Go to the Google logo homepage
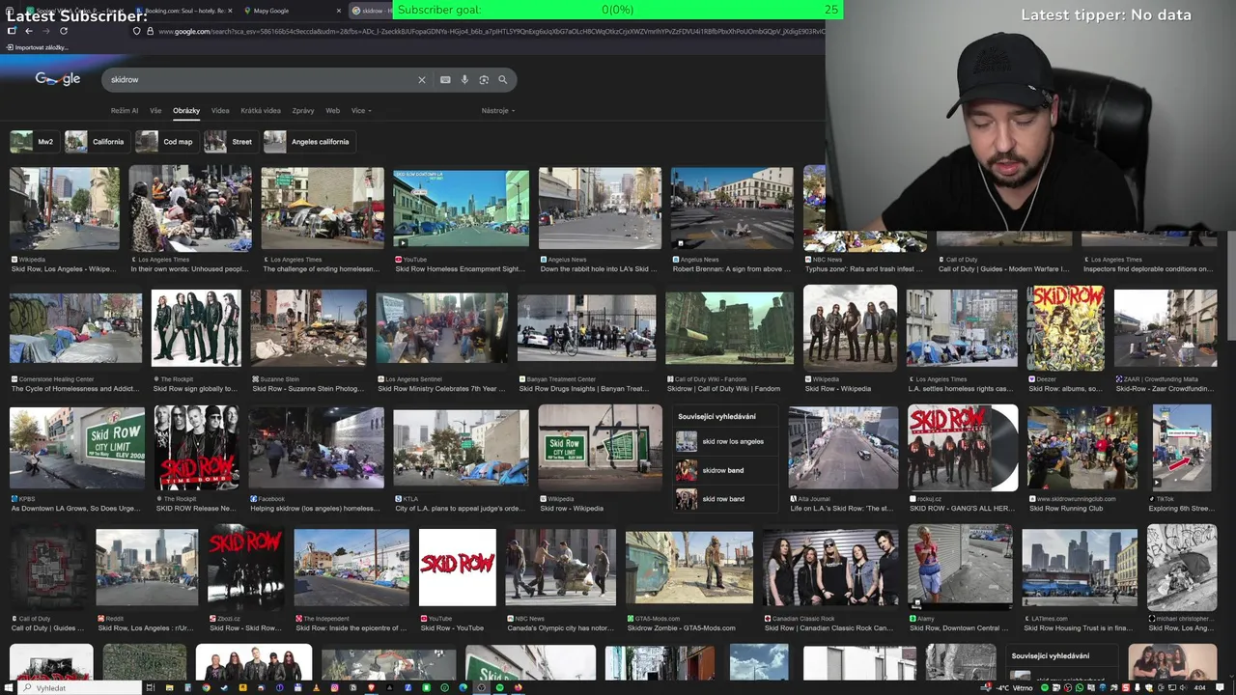The image size is (1236, 695). point(58,79)
